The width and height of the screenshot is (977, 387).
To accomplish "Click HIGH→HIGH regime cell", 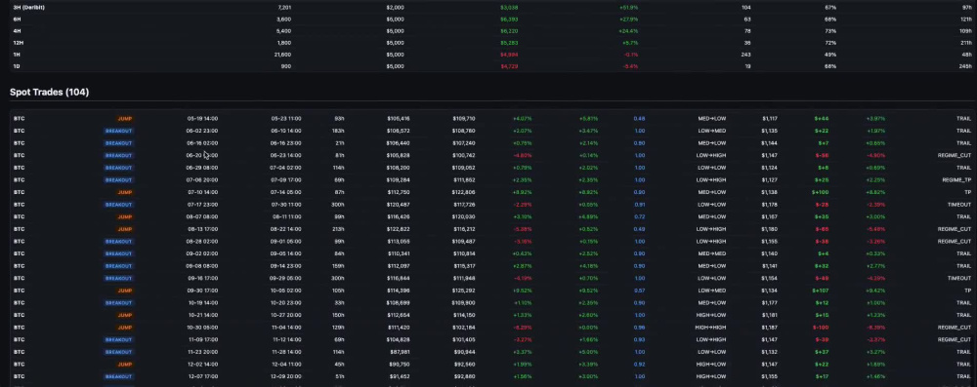I will pos(711,328).
